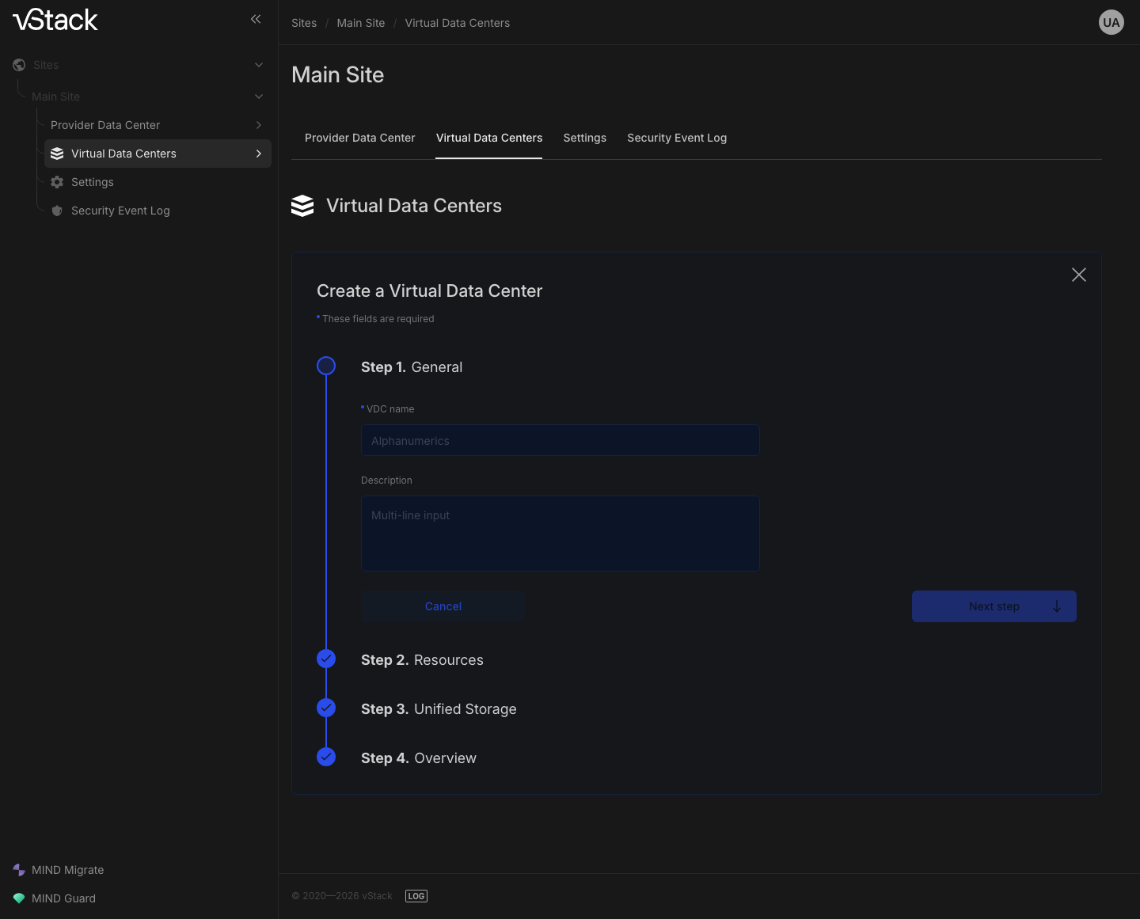Collapse the Main Site tree chevron
1140x919 pixels.
[259, 97]
